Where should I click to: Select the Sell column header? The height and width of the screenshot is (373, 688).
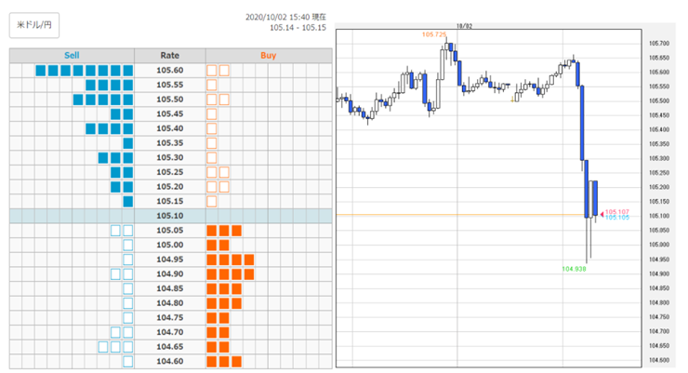[x=72, y=55]
